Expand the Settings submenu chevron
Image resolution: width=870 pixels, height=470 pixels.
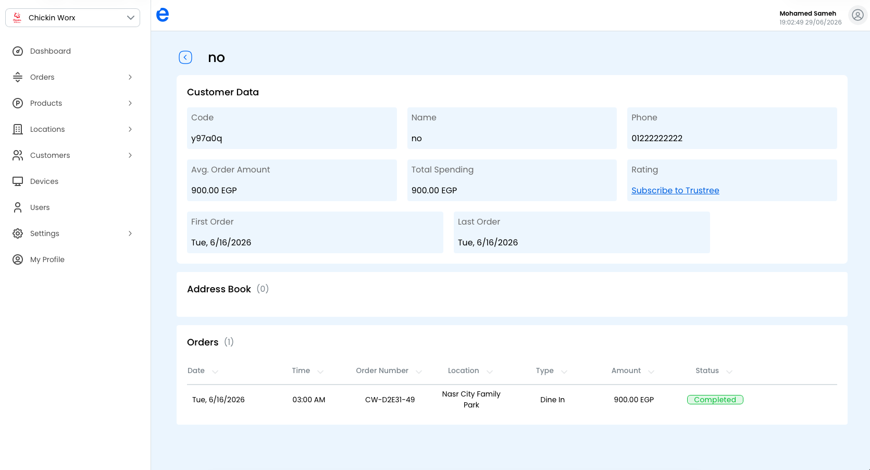pyautogui.click(x=130, y=233)
